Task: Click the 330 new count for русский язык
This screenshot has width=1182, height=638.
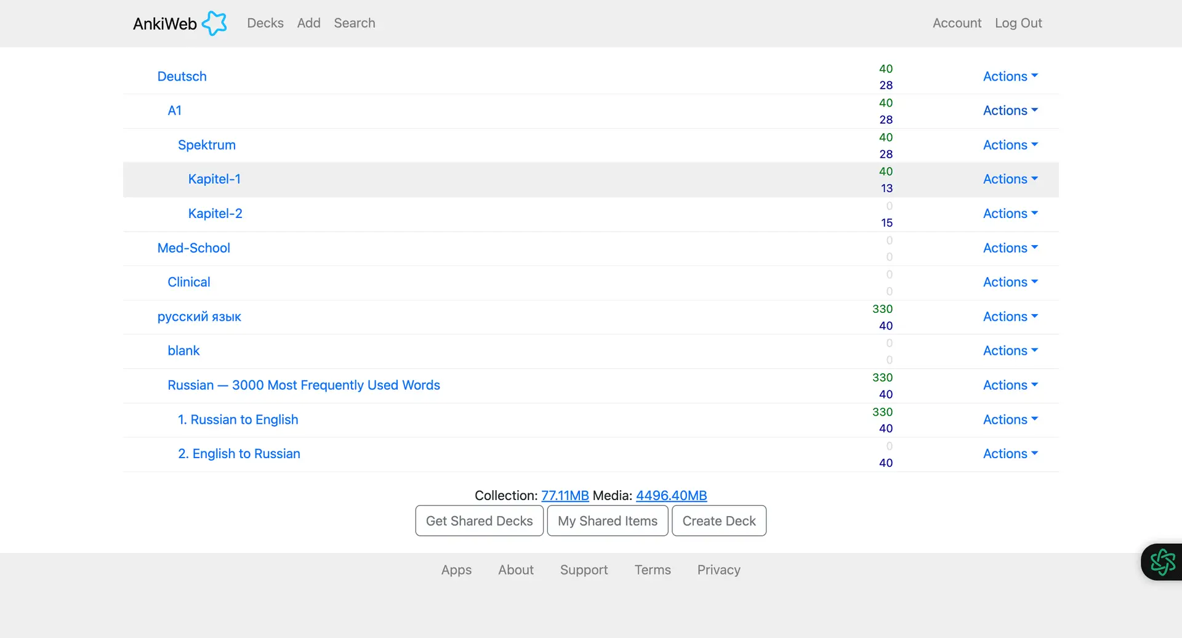Action: point(882,309)
